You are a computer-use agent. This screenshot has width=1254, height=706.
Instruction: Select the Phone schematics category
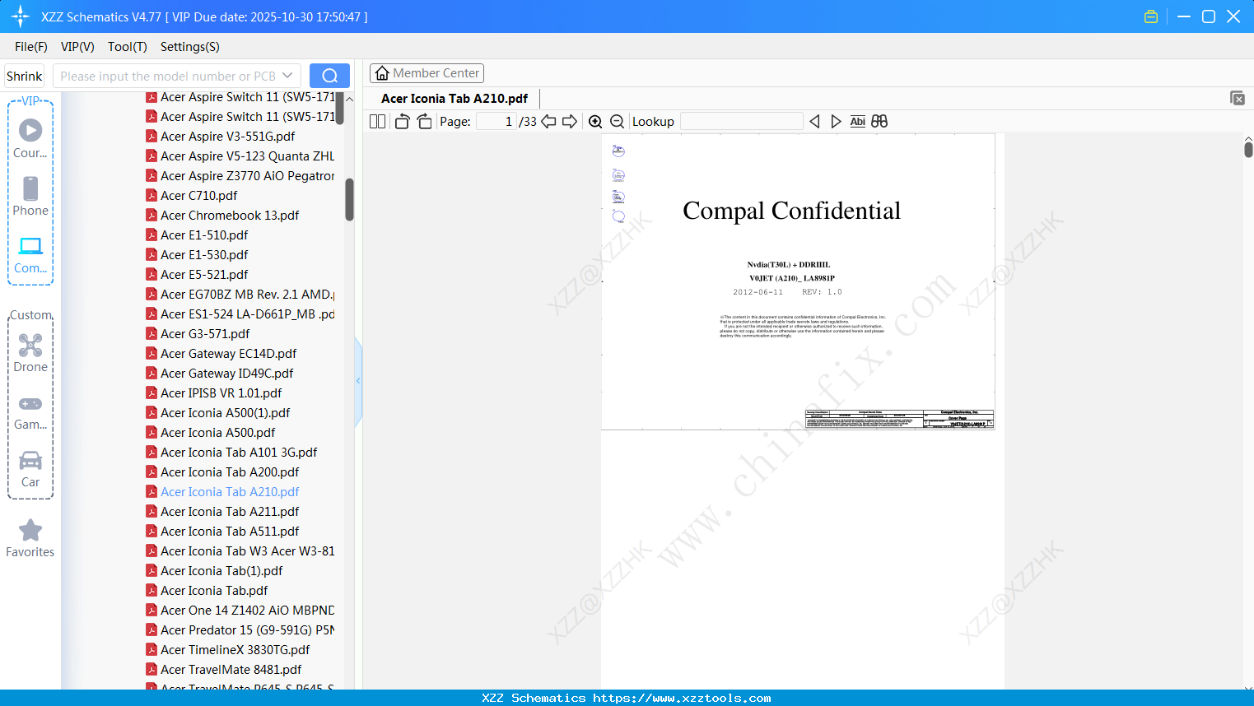[x=30, y=197]
